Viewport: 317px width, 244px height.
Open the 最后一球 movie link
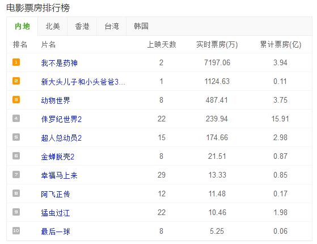(56, 232)
